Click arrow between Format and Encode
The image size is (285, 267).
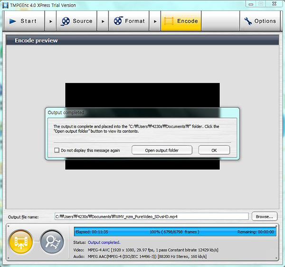155,21
